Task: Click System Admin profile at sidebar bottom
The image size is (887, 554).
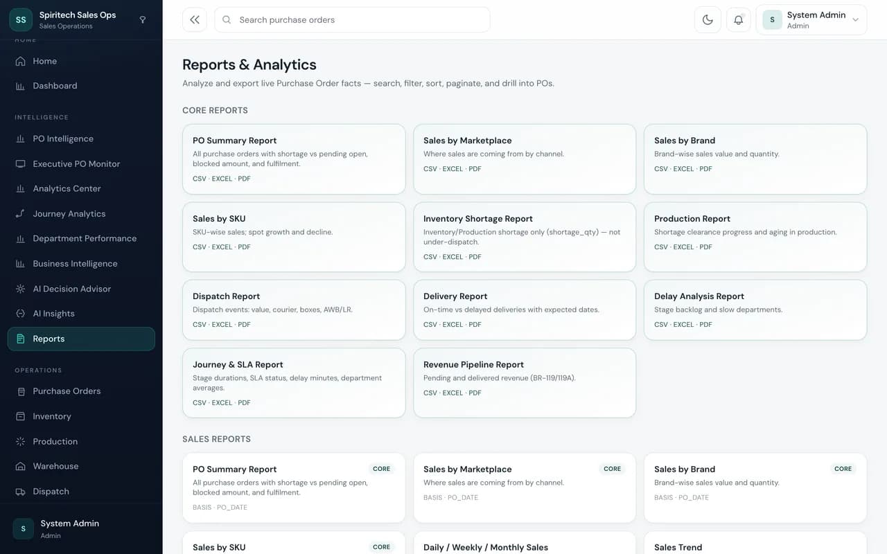Action: tap(81, 529)
